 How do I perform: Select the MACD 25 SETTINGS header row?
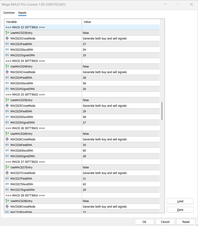point(82,94)
